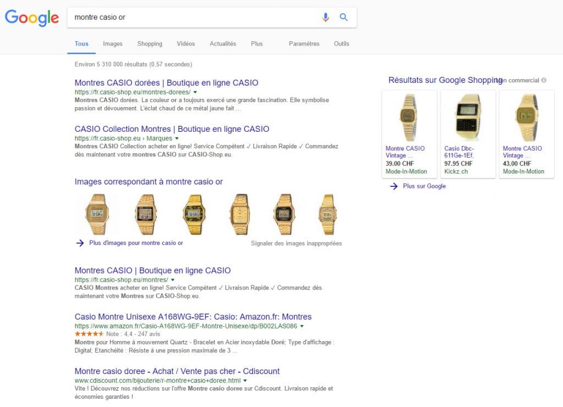Click the 43.00 CHF price
Screen dimensions: 563x407
tap(517, 164)
